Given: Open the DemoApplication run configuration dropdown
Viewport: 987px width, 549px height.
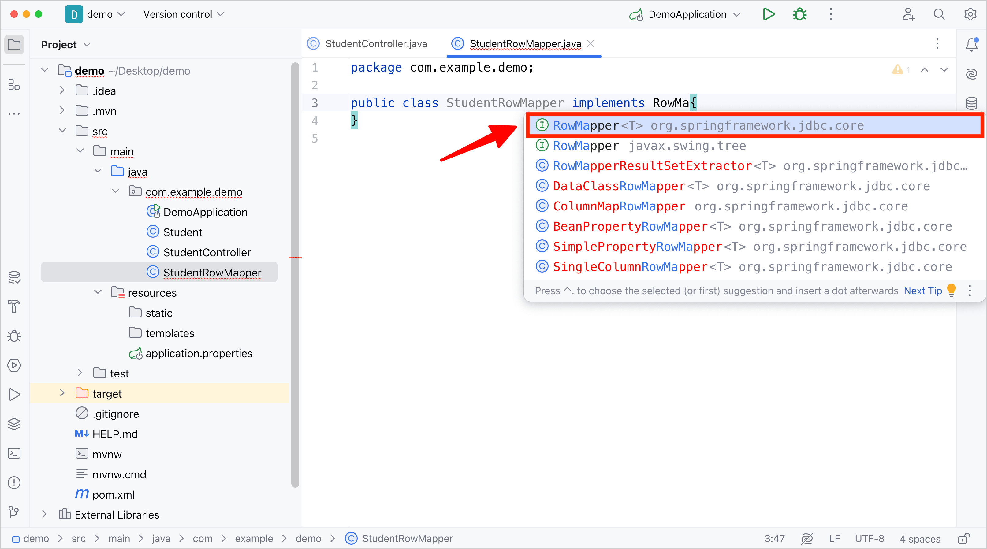Looking at the screenshot, I should point(685,15).
